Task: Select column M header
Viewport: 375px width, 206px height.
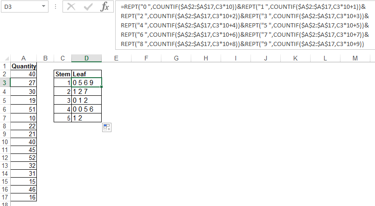Action: [355, 59]
